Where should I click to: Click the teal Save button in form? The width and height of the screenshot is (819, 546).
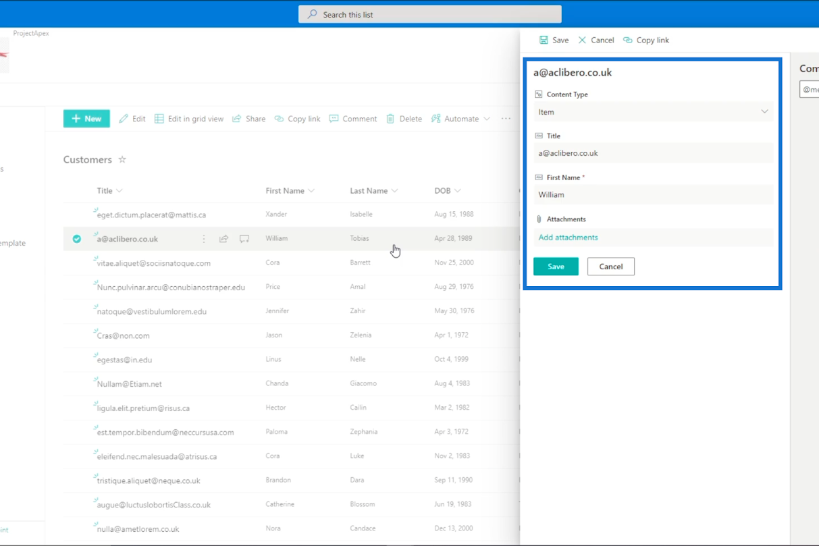[556, 267]
